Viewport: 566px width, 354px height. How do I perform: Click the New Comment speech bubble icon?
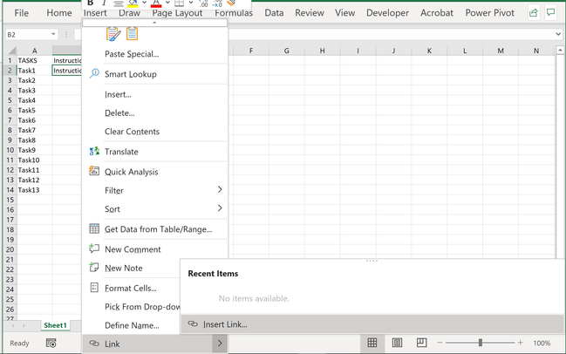point(94,248)
